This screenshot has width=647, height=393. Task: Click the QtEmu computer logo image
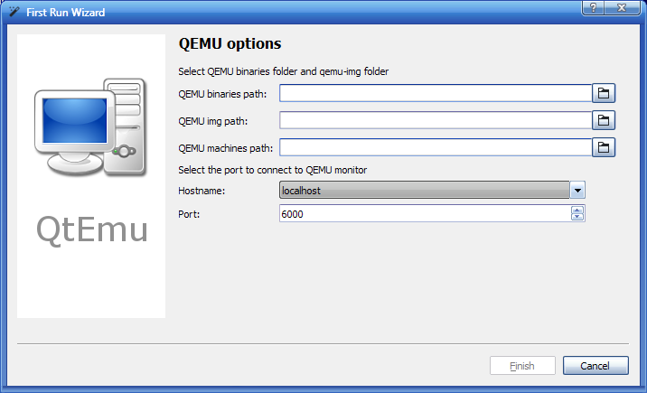[90, 126]
